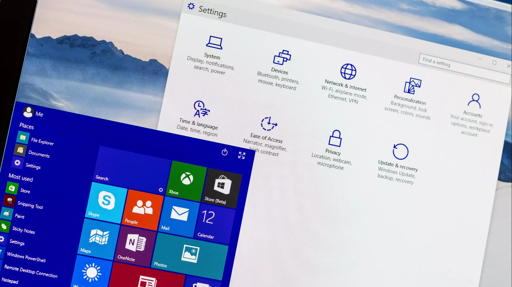Open the red News tile
The image size is (512, 287).
(146, 275)
